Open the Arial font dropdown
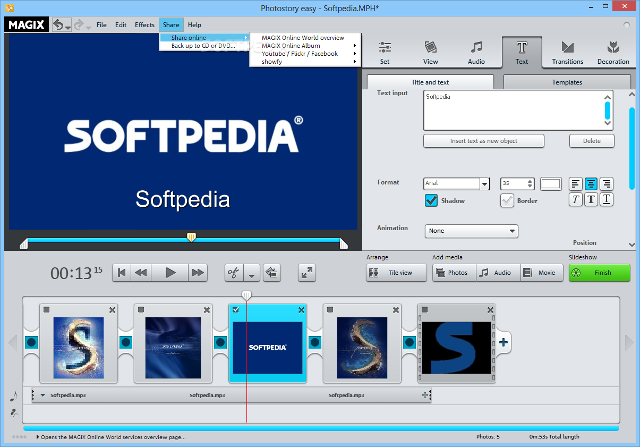 pos(484,184)
